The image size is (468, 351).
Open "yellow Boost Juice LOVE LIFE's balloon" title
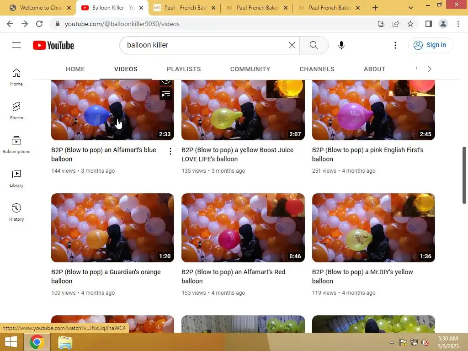(238, 154)
